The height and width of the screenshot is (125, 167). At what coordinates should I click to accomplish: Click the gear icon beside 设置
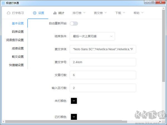tap(35, 13)
